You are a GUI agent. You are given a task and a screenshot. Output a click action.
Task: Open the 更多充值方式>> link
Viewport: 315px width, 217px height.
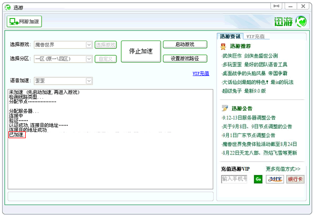283,169
